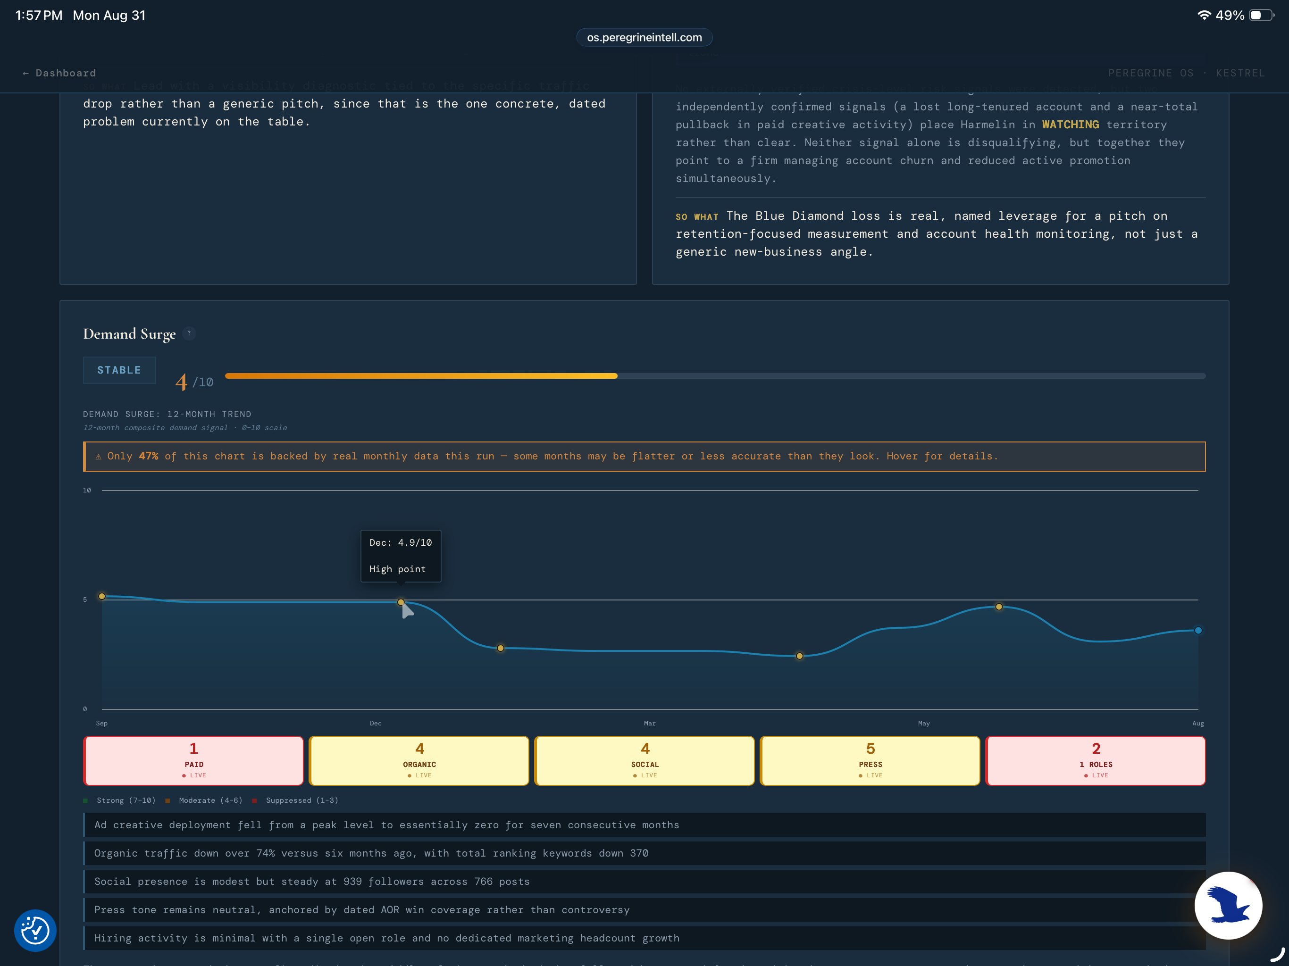The image size is (1289, 966).
Task: Tap the battery indicator icon
Action: coord(1262,15)
